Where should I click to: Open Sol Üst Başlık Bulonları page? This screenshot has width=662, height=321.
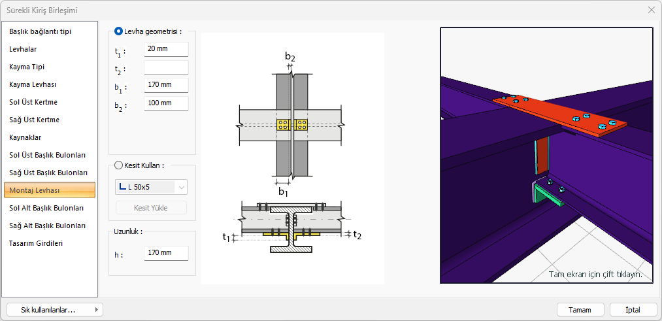pos(50,156)
